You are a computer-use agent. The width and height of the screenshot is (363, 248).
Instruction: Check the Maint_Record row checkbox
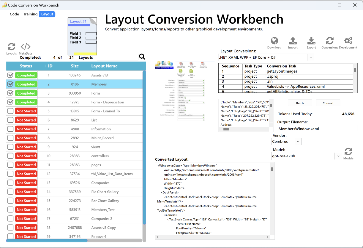(10, 138)
